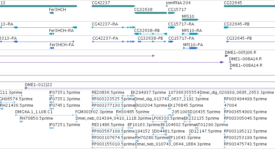Click EST IP07351.5prime
The height and width of the screenshot is (149, 275).
tap(65, 93)
